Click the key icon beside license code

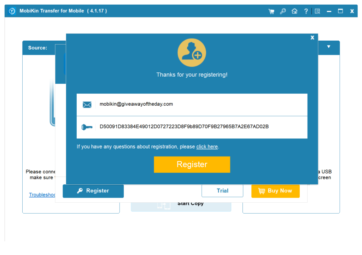point(87,127)
